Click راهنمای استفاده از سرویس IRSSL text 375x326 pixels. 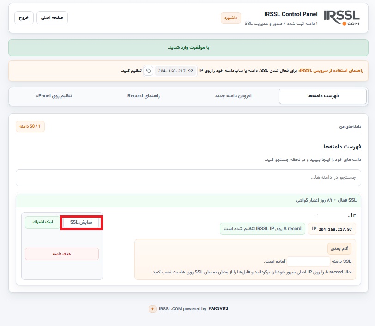331,71
